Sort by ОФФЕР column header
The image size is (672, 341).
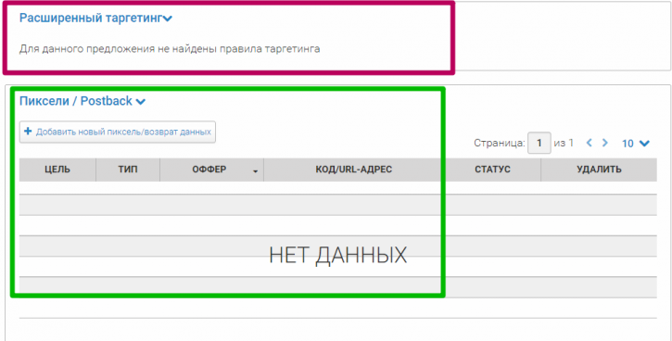tap(211, 170)
